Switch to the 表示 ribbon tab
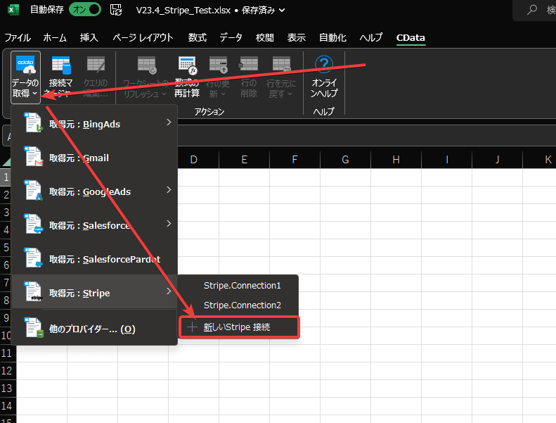The height and width of the screenshot is (423, 556). coord(297,37)
